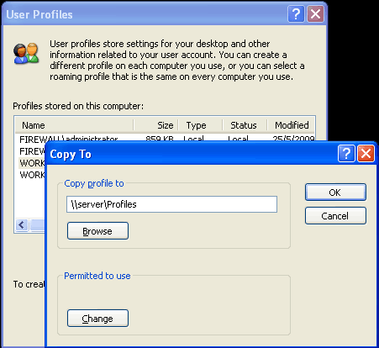
Task: Select the FIREWALL\administrator profile row
Action: click(166, 137)
